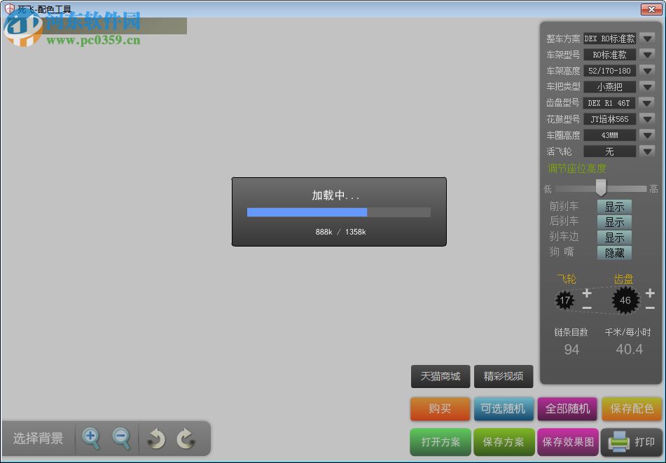Click the 加载中 loading progress bar
The width and height of the screenshot is (666, 463).
pos(338,212)
